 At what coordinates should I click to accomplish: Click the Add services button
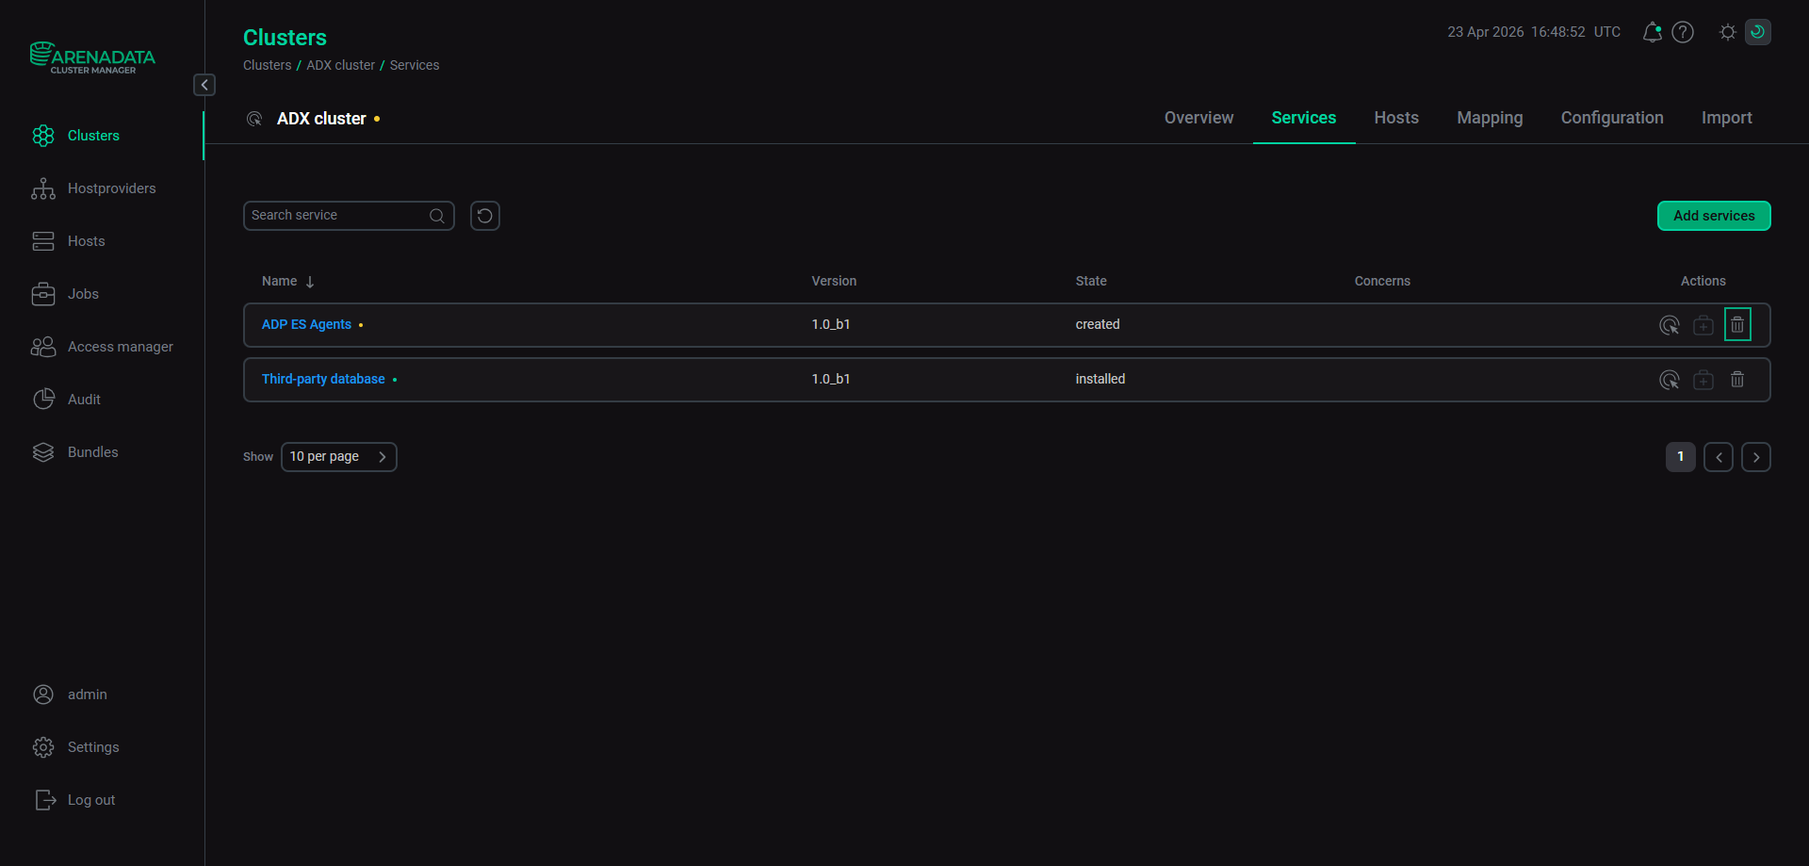(1714, 216)
